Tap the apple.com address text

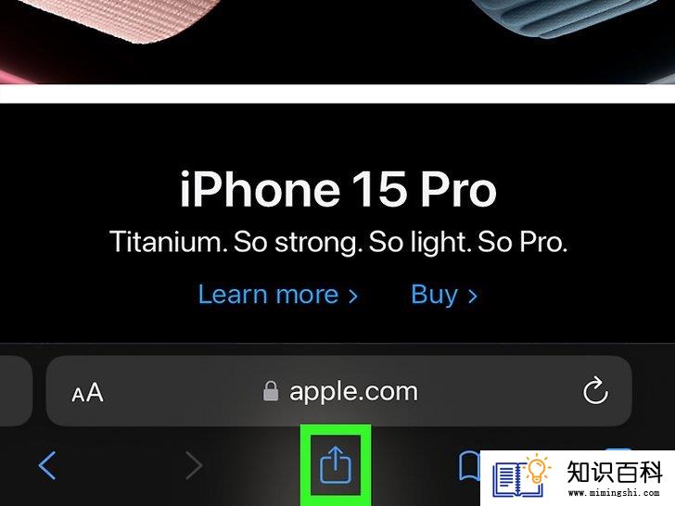point(353,391)
